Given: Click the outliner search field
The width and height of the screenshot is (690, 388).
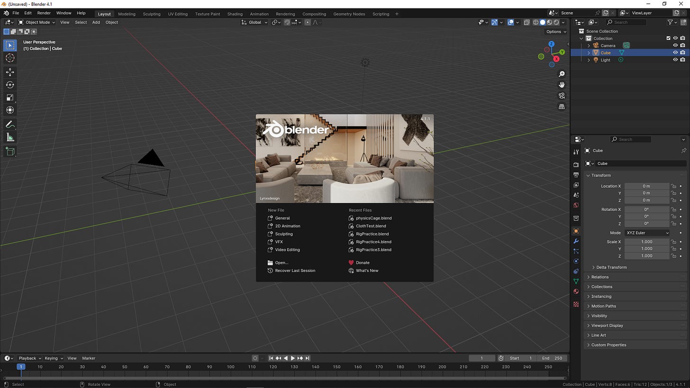Looking at the screenshot, I should click(626, 22).
